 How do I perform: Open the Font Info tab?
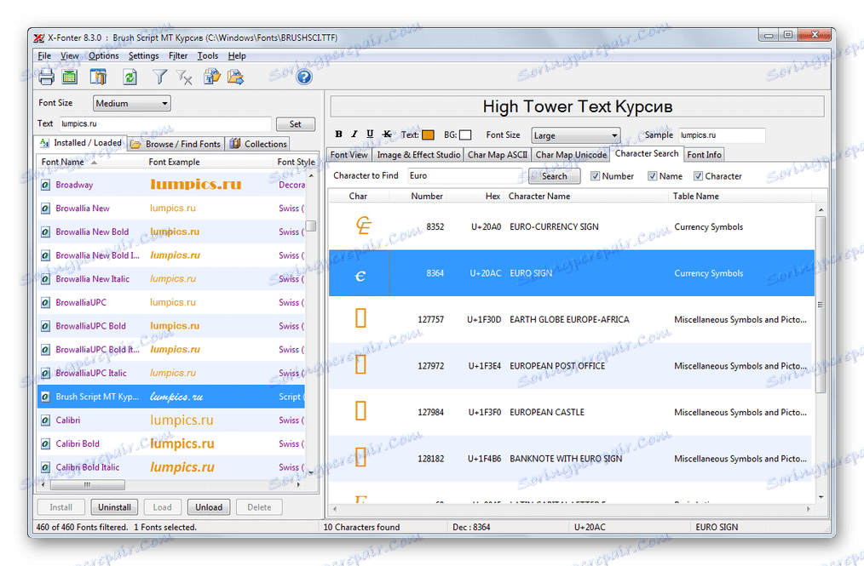pos(704,155)
